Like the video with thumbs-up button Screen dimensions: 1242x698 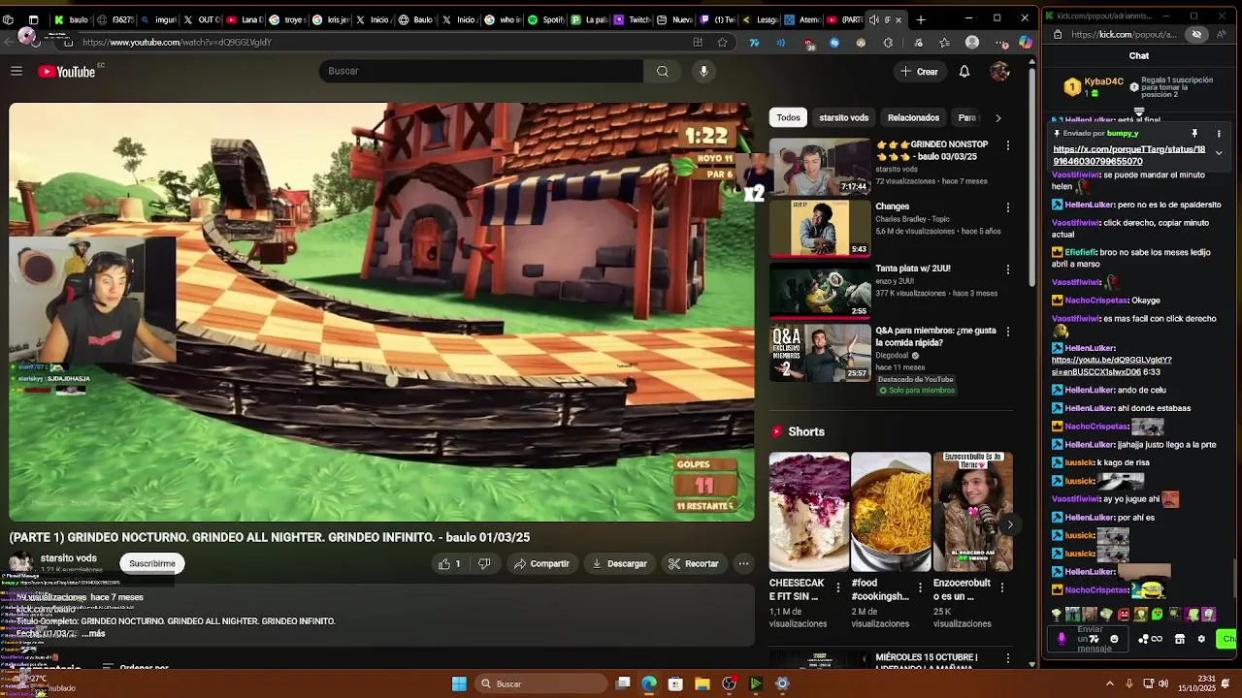pos(449,563)
